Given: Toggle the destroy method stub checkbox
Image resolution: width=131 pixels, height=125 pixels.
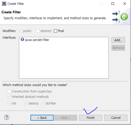Looking at the screenshot, I should point(26,103).
